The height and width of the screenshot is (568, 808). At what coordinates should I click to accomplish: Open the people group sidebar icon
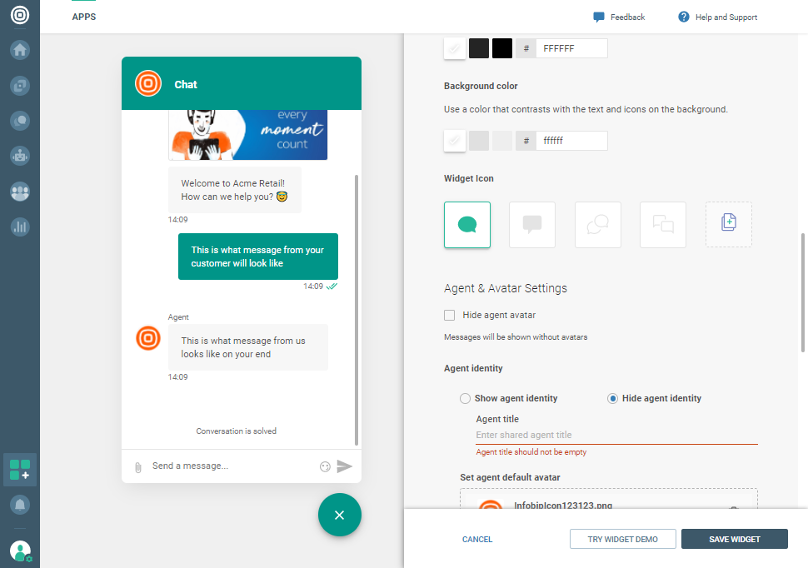click(x=20, y=192)
